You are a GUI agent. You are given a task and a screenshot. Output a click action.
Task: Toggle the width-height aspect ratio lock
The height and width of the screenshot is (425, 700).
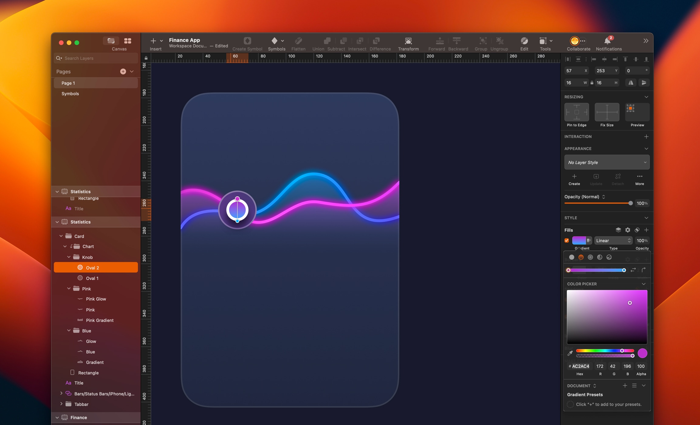pos(592,83)
